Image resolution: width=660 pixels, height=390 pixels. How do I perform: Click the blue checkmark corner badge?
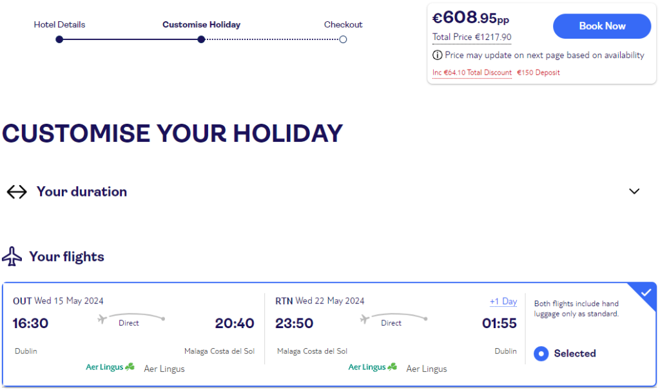tap(645, 293)
